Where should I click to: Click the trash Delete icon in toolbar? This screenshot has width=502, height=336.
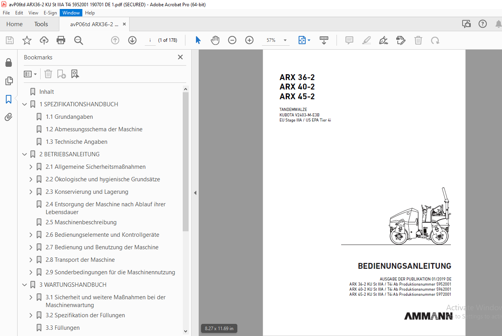point(418,40)
